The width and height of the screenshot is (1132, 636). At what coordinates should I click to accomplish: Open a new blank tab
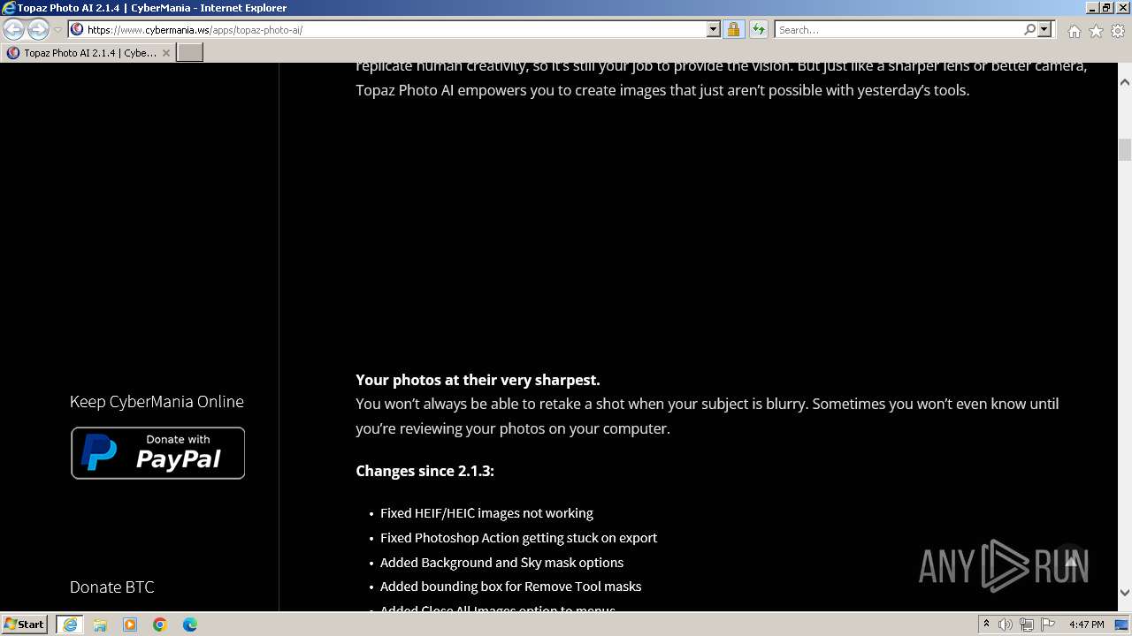pos(190,53)
